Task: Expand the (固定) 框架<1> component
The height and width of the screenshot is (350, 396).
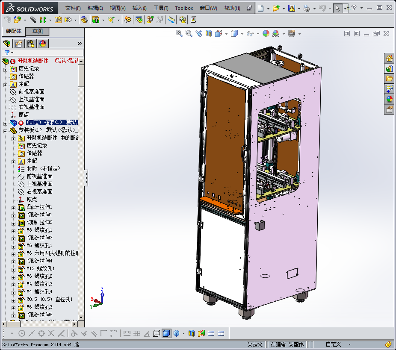Action: coord(5,124)
